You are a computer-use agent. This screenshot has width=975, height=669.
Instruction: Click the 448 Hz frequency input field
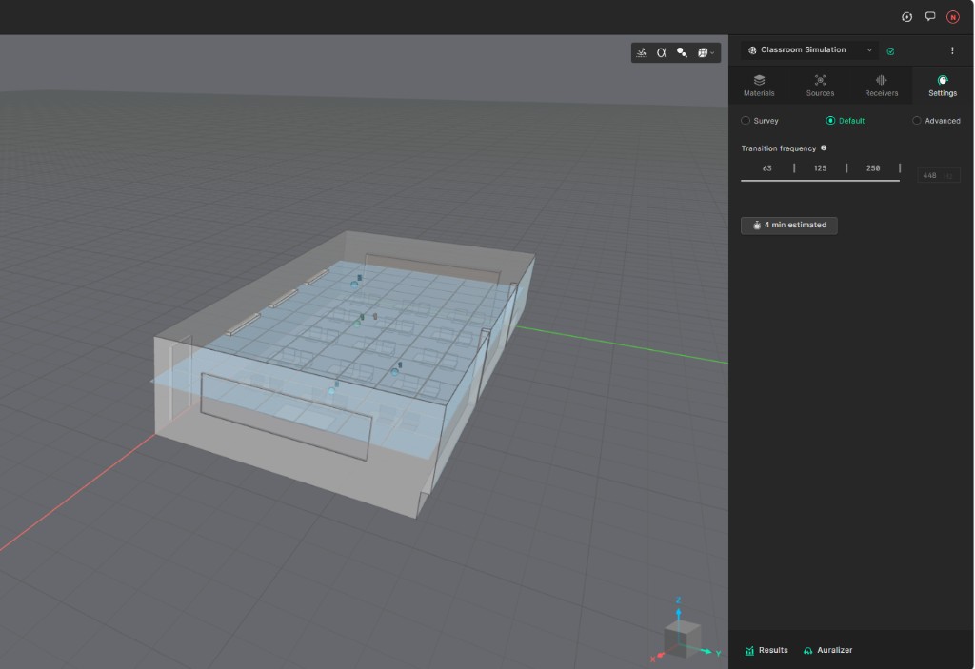[938, 176]
